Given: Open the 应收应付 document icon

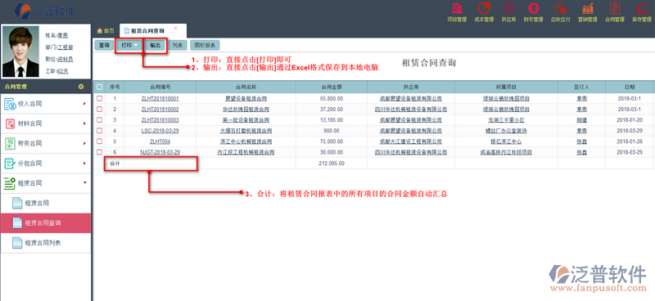Looking at the screenshot, I should [x=560, y=9].
